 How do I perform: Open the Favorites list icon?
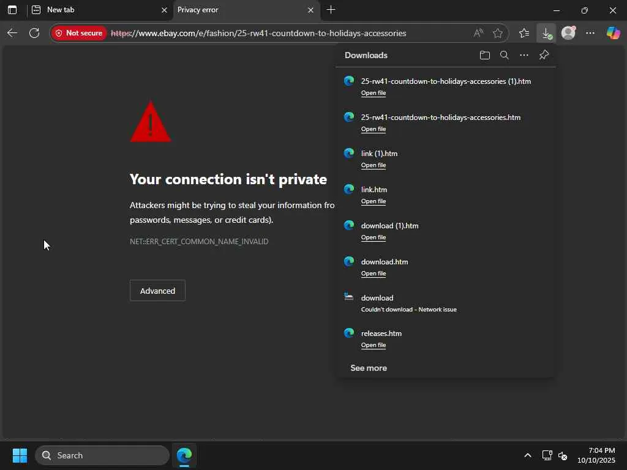click(524, 33)
